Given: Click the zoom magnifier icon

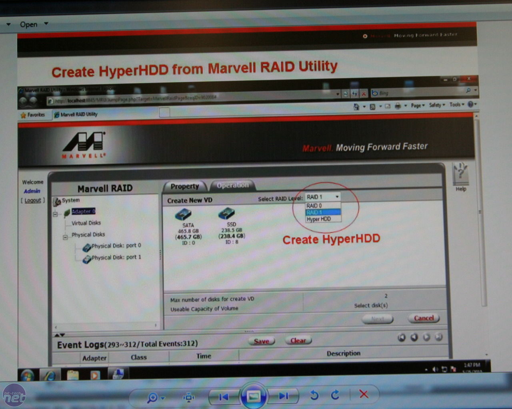Looking at the screenshot, I should (x=152, y=397).
